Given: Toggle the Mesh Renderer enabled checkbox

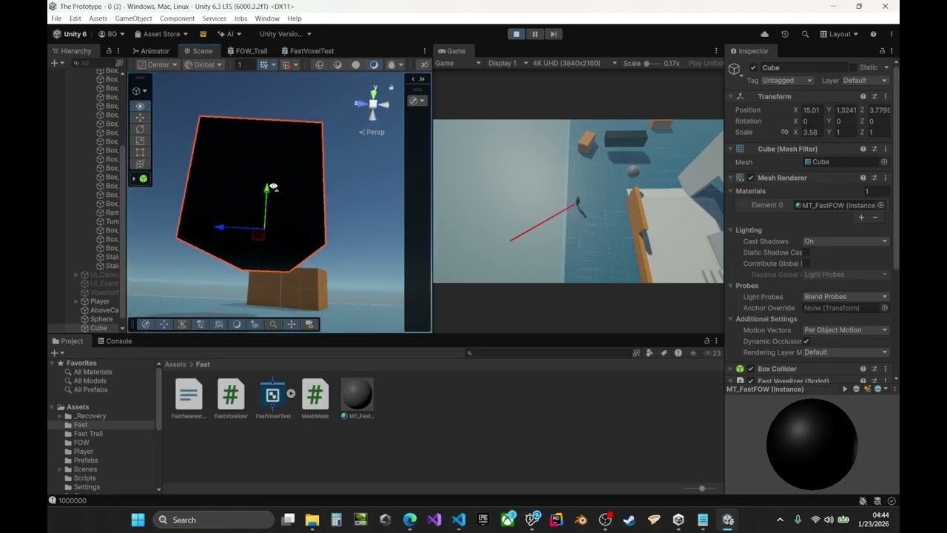Looking at the screenshot, I should [x=751, y=178].
